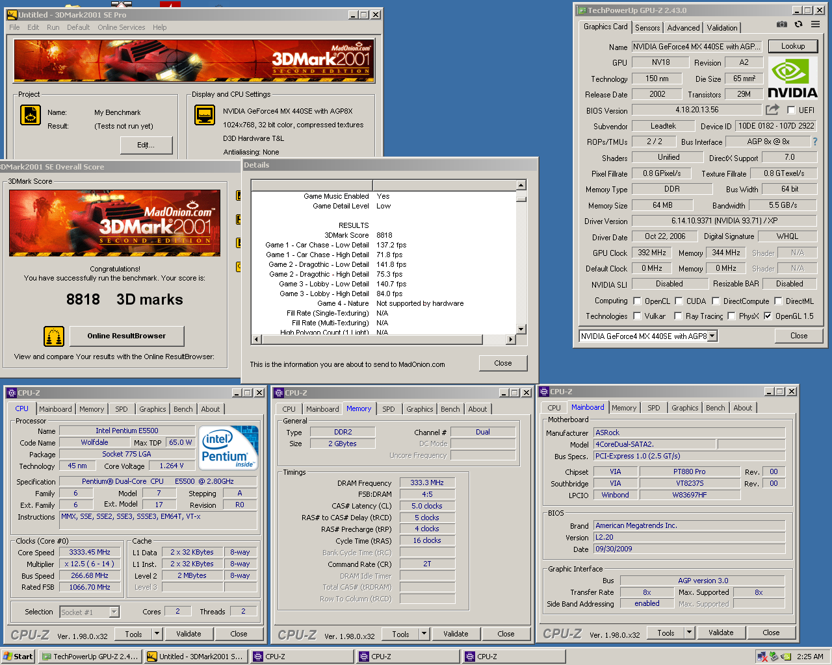Enable the UEFI checkbox
The height and width of the screenshot is (665, 832).
pos(791,110)
